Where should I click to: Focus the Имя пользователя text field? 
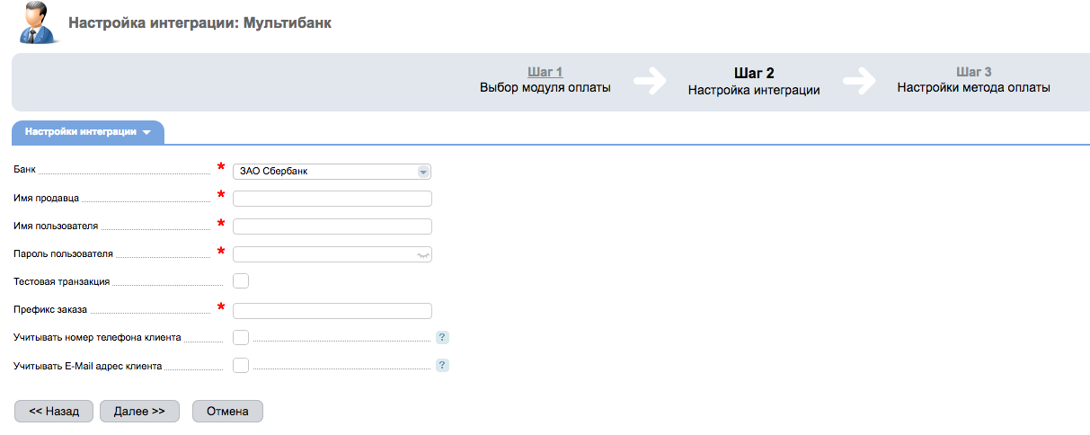(x=332, y=226)
